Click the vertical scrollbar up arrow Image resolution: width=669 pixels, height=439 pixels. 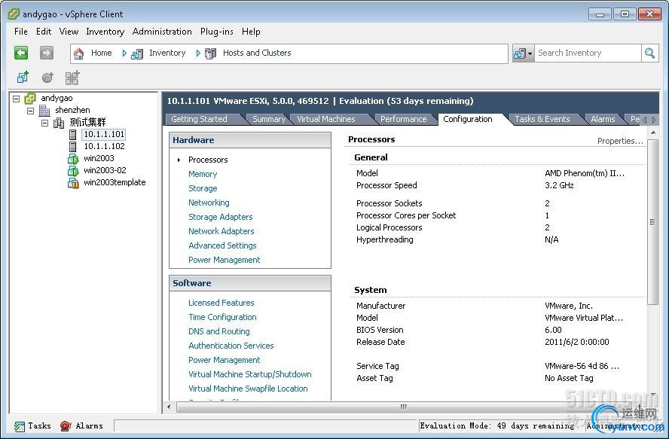click(x=652, y=133)
